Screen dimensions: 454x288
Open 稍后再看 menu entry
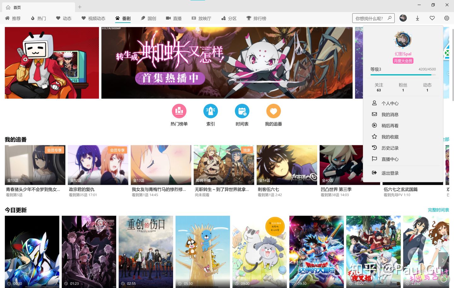pyautogui.click(x=403, y=125)
